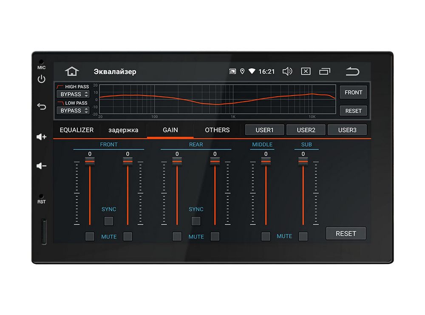Click the EQ frequency response graph
Viewport: 425px width, 315px height.
pos(218,99)
